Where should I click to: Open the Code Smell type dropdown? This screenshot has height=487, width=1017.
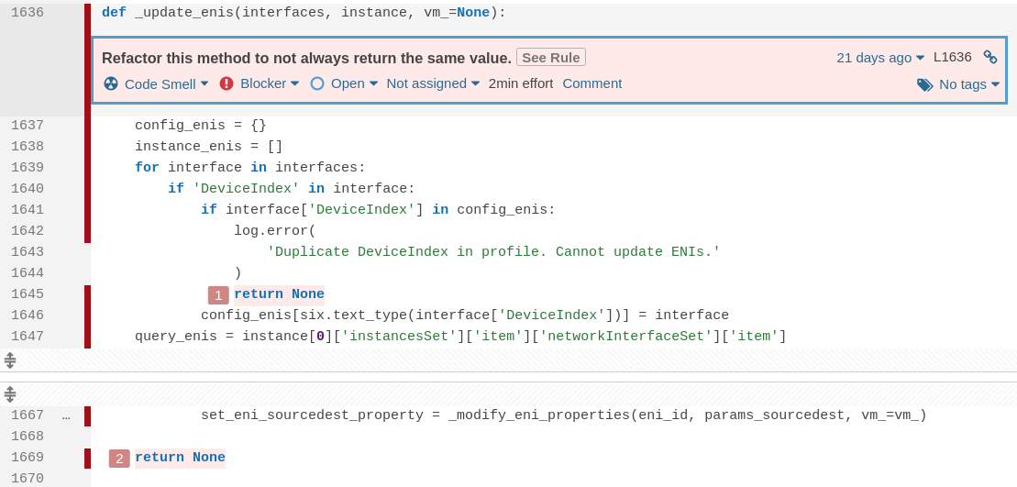point(166,83)
